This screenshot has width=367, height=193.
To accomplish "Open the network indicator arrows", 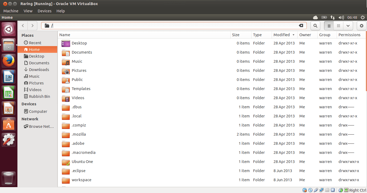I will coord(333,17).
